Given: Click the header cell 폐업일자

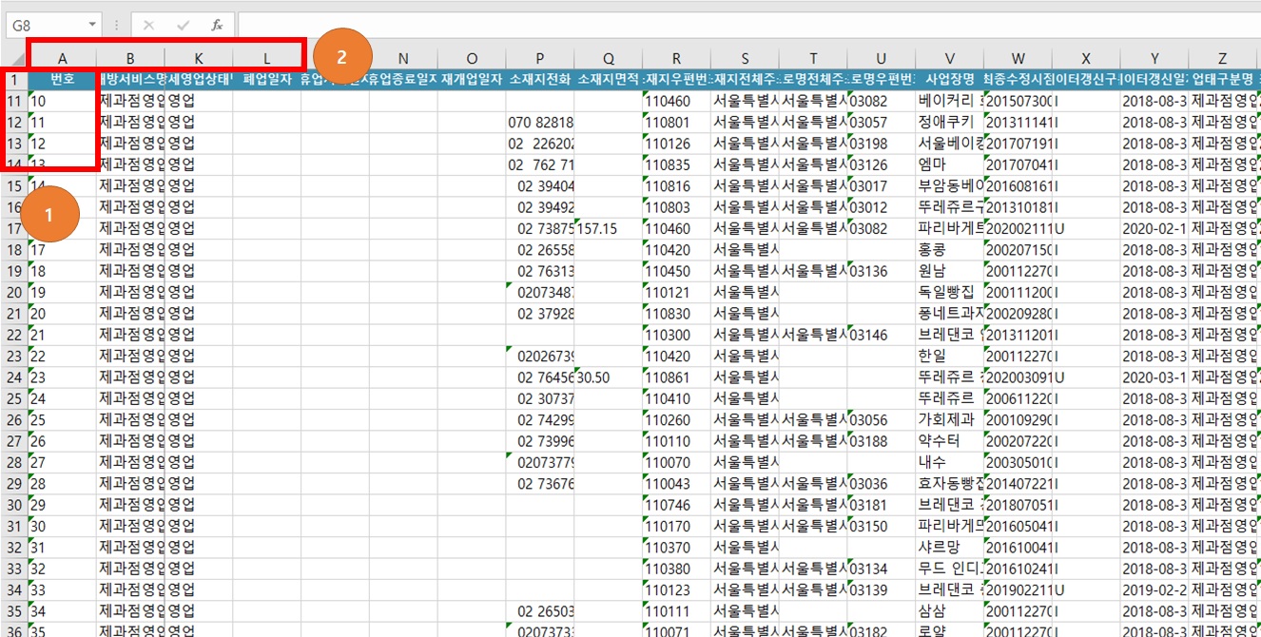Looking at the screenshot, I should [x=267, y=80].
